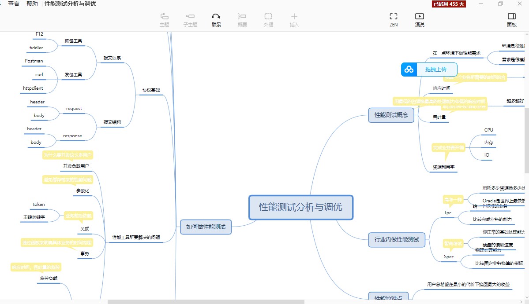This screenshot has height=304, width=529.
Task: Click the 协议基础 branch node
Action: pos(151,90)
